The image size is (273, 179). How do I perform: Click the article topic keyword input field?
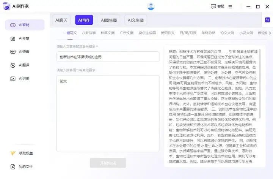(x=108, y=57)
